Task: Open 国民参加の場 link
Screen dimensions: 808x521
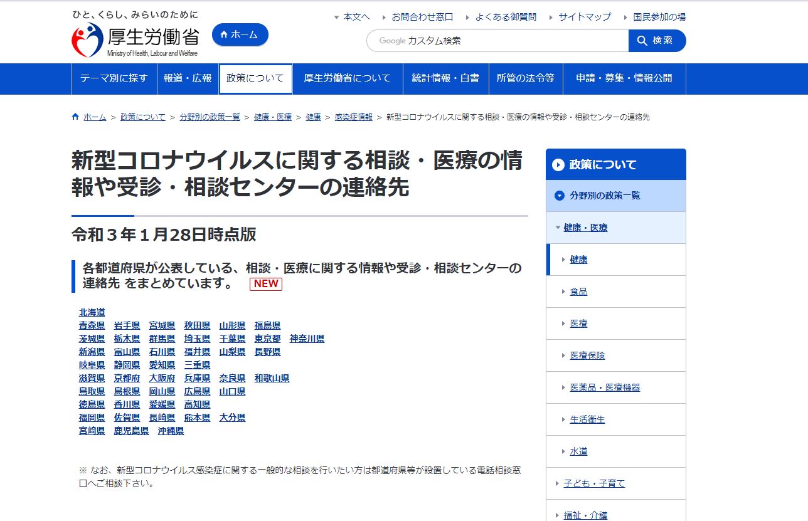Action: (659, 17)
